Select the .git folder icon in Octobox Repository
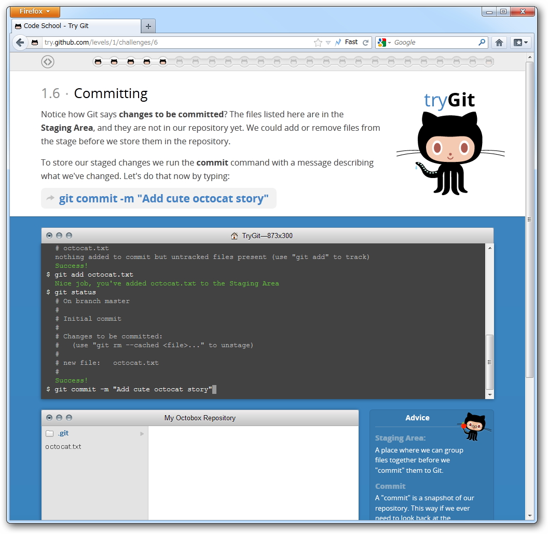 tap(49, 433)
